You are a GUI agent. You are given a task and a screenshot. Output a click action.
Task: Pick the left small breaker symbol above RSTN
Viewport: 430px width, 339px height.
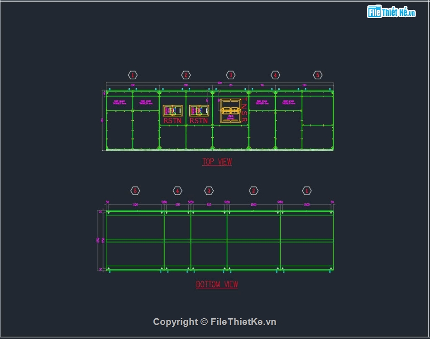[x=172, y=110]
